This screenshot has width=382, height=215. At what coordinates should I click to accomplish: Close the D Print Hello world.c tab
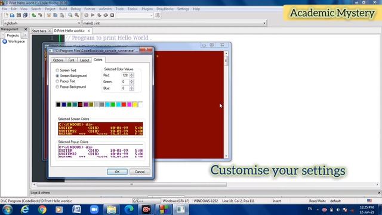click(89, 30)
